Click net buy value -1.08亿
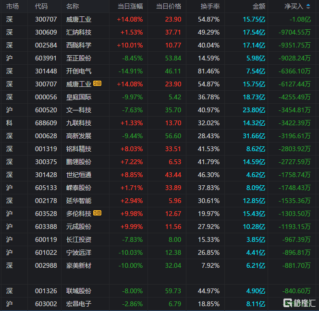This screenshot has width=319, height=311. click(x=300, y=20)
